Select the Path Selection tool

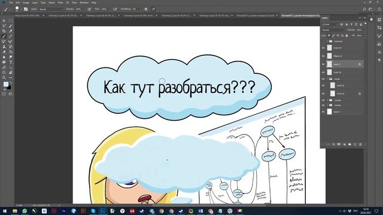(x=11, y=67)
